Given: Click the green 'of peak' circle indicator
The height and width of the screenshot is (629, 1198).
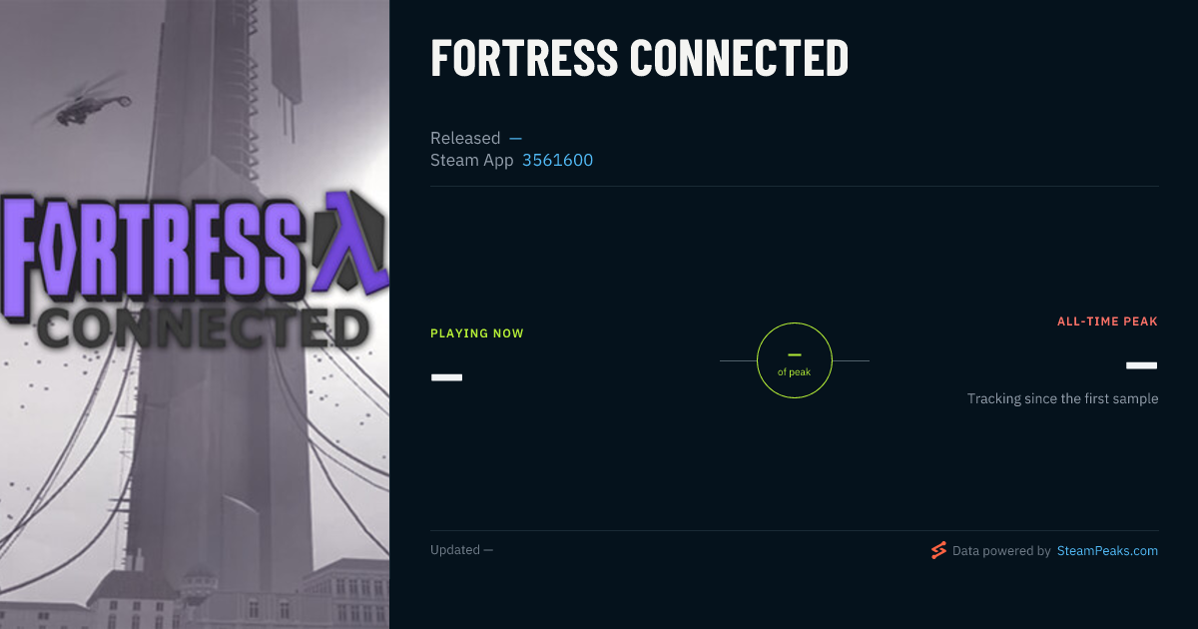Looking at the screenshot, I should 795,360.
